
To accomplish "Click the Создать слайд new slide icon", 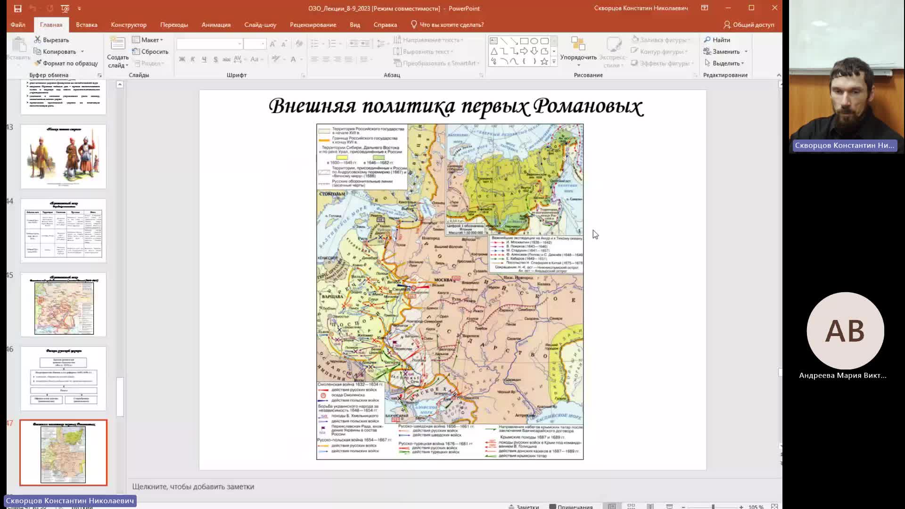I will (x=117, y=44).
